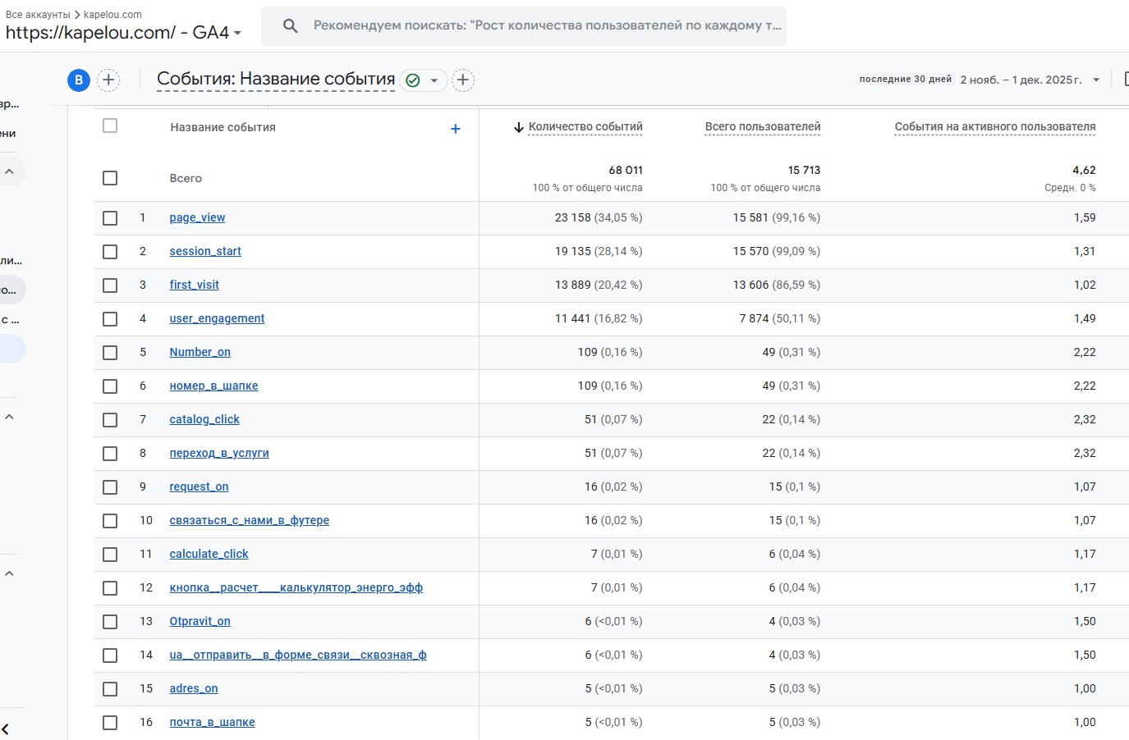
Task: Click the search input field
Action: click(x=546, y=26)
